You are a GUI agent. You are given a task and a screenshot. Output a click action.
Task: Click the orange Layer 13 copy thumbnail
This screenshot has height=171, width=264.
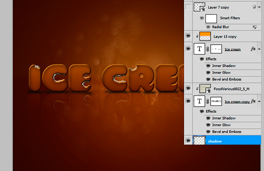(x=205, y=36)
